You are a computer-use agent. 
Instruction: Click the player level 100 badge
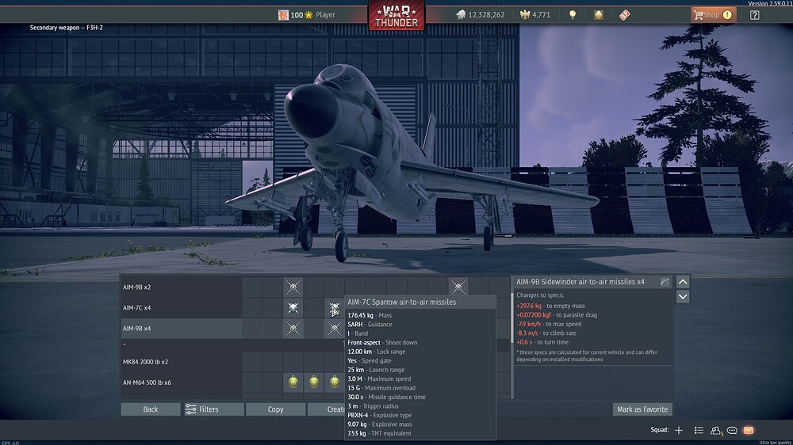point(302,15)
